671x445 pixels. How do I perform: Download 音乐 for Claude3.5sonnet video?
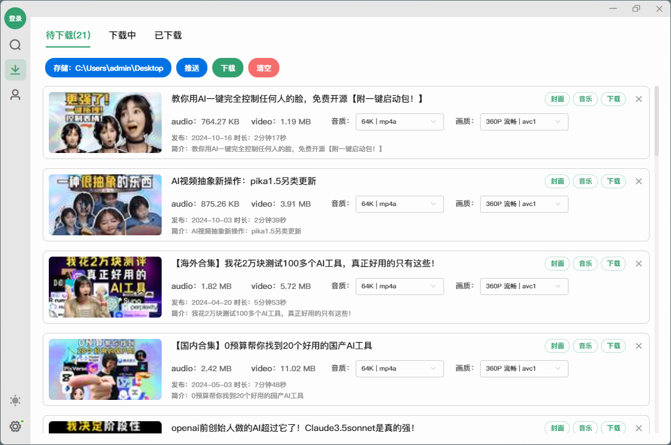(x=586, y=428)
